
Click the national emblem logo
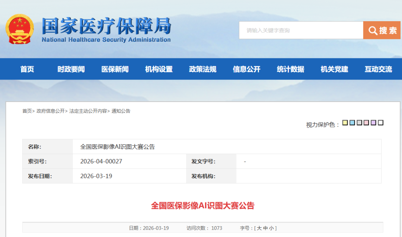coord(20,29)
